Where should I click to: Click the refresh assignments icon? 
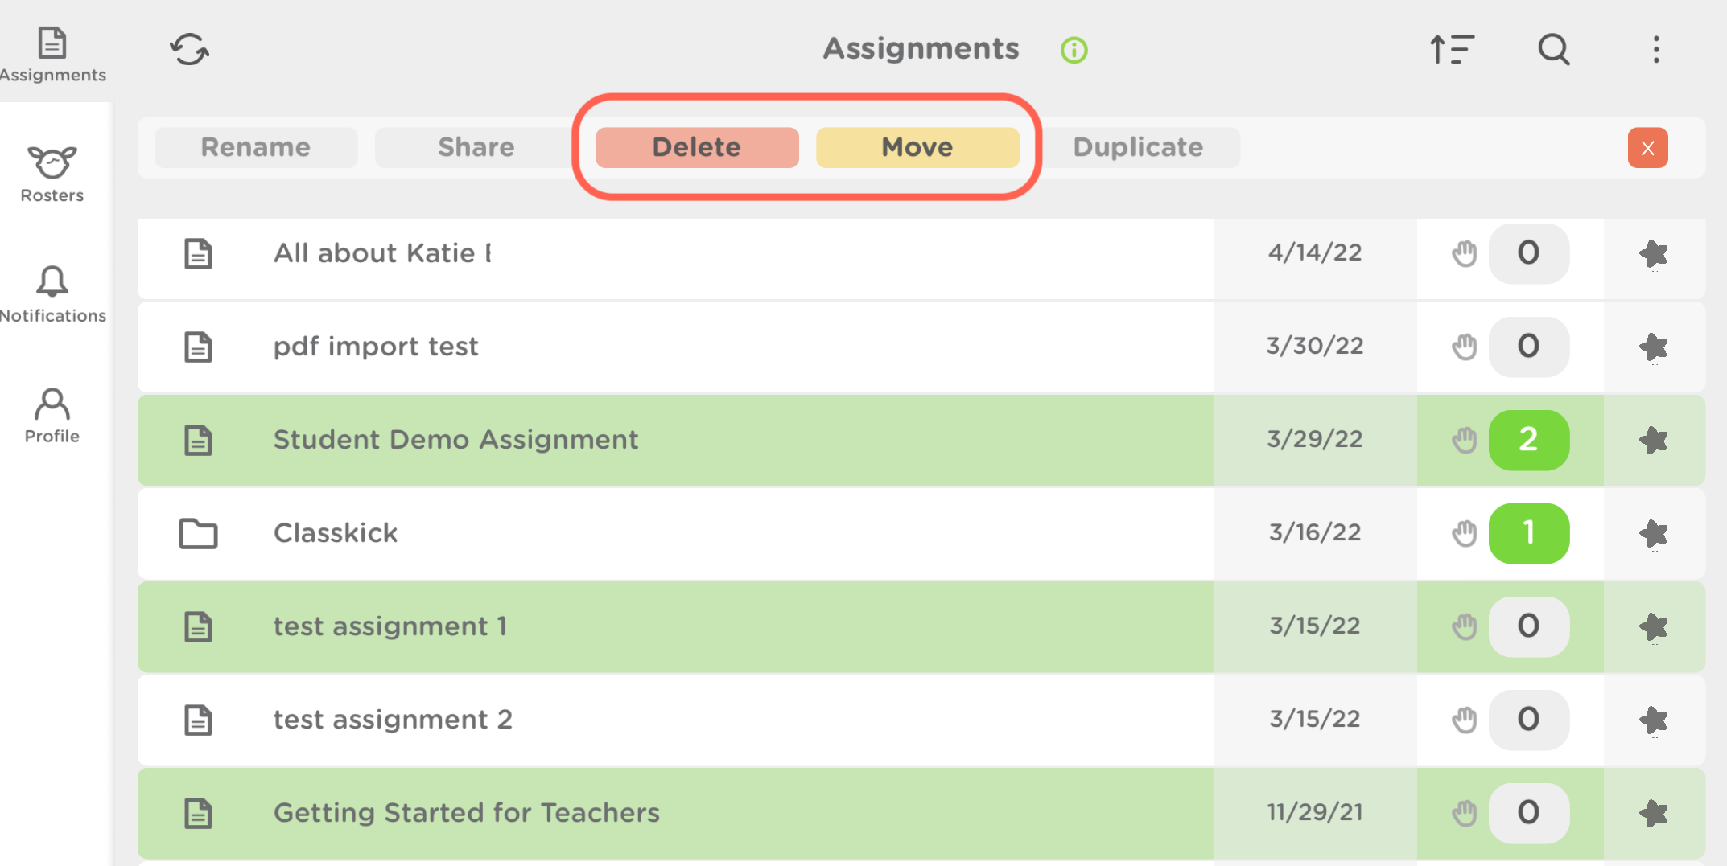(190, 49)
